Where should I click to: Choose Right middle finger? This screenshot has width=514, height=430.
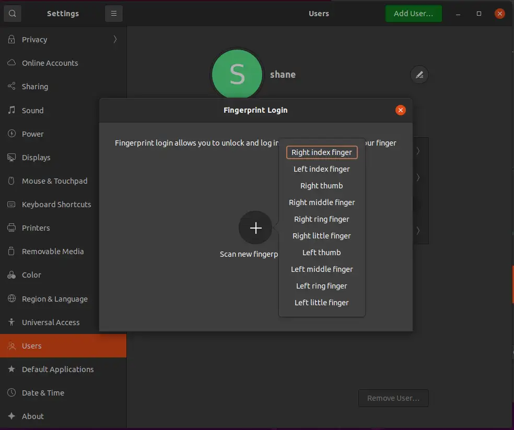(x=322, y=202)
